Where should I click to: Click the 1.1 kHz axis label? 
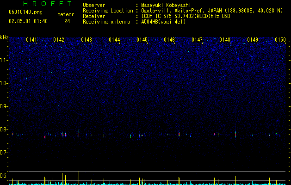tap(4, 60)
